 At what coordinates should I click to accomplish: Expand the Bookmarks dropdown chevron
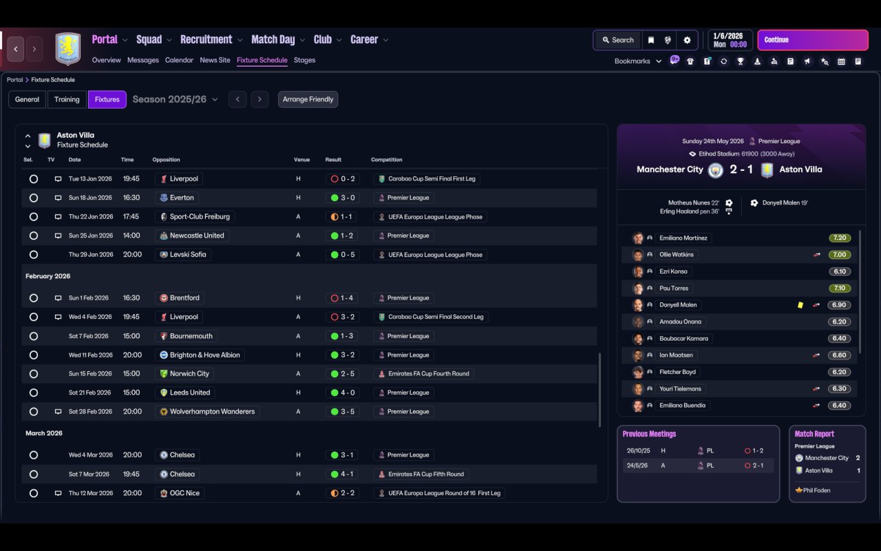(x=659, y=61)
